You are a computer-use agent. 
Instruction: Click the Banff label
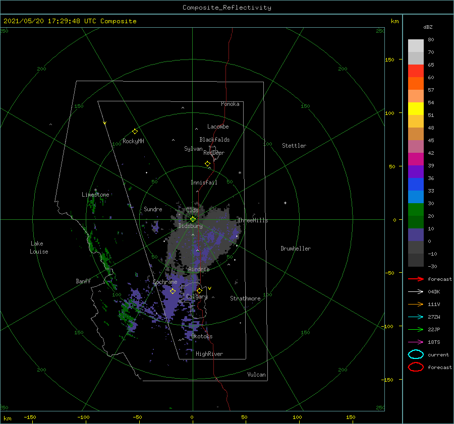(83, 281)
